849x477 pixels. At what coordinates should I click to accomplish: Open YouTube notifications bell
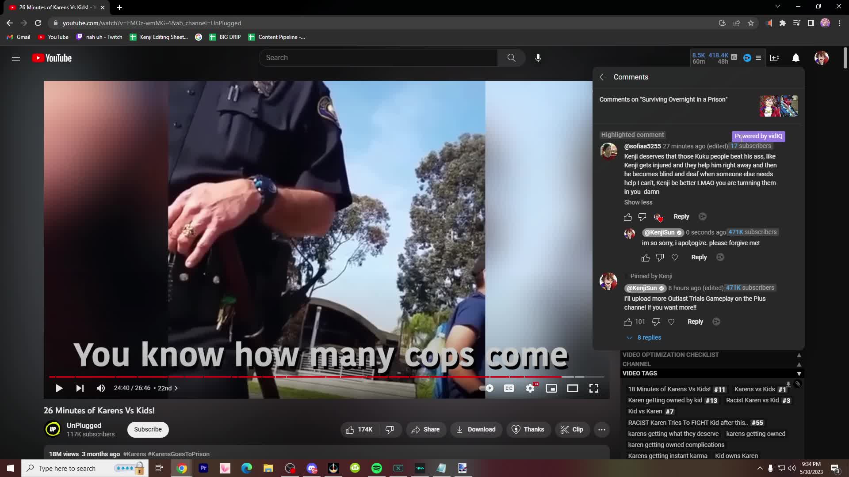click(796, 58)
